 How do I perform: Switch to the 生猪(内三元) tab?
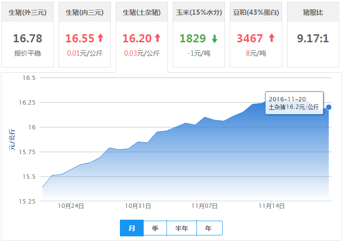[x=85, y=12]
